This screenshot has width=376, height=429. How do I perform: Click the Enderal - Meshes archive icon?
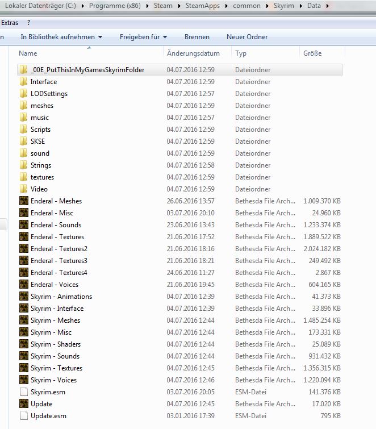point(24,201)
